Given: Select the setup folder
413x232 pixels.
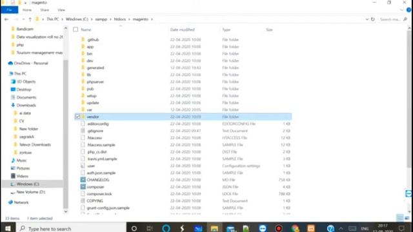Looking at the screenshot, I should (92, 96).
